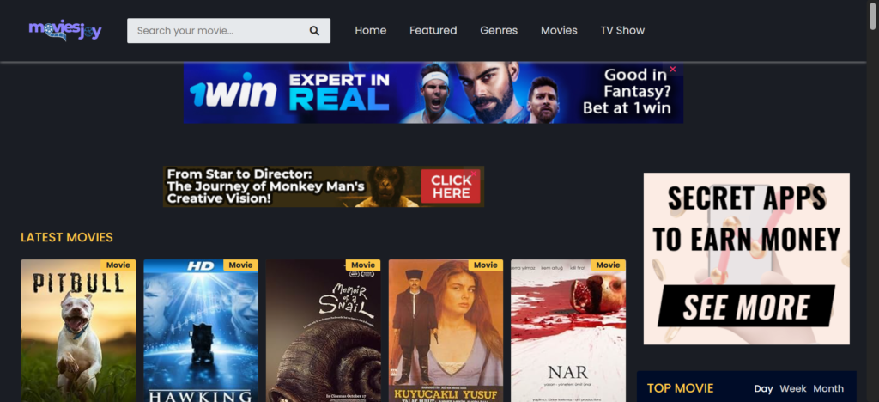879x402 pixels.
Task: Click the page vertical scrollbar thumb
Action: (x=873, y=15)
